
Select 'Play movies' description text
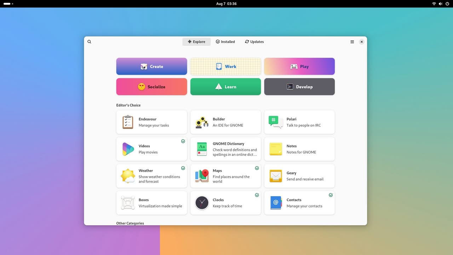pyautogui.click(x=148, y=152)
